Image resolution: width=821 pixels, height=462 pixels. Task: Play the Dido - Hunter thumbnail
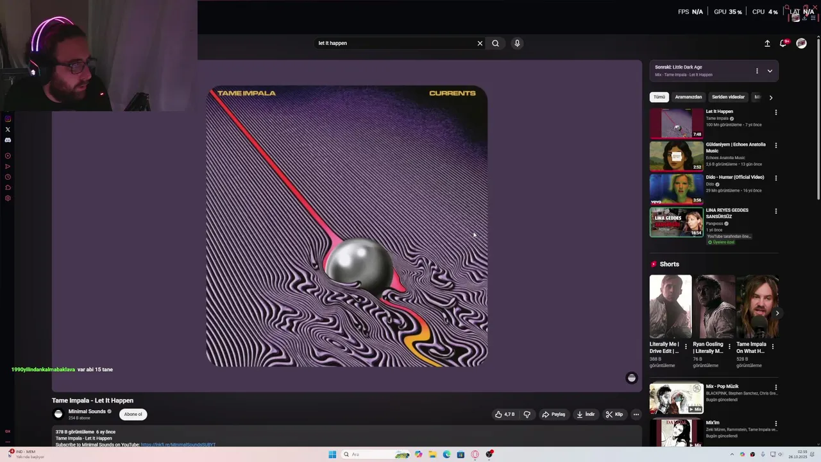(x=676, y=189)
